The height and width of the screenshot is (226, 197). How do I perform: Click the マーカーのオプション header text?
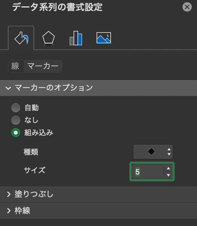(x=54, y=88)
